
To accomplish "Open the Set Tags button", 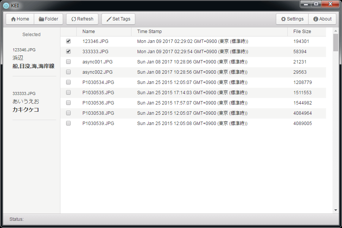I will 118,19.
